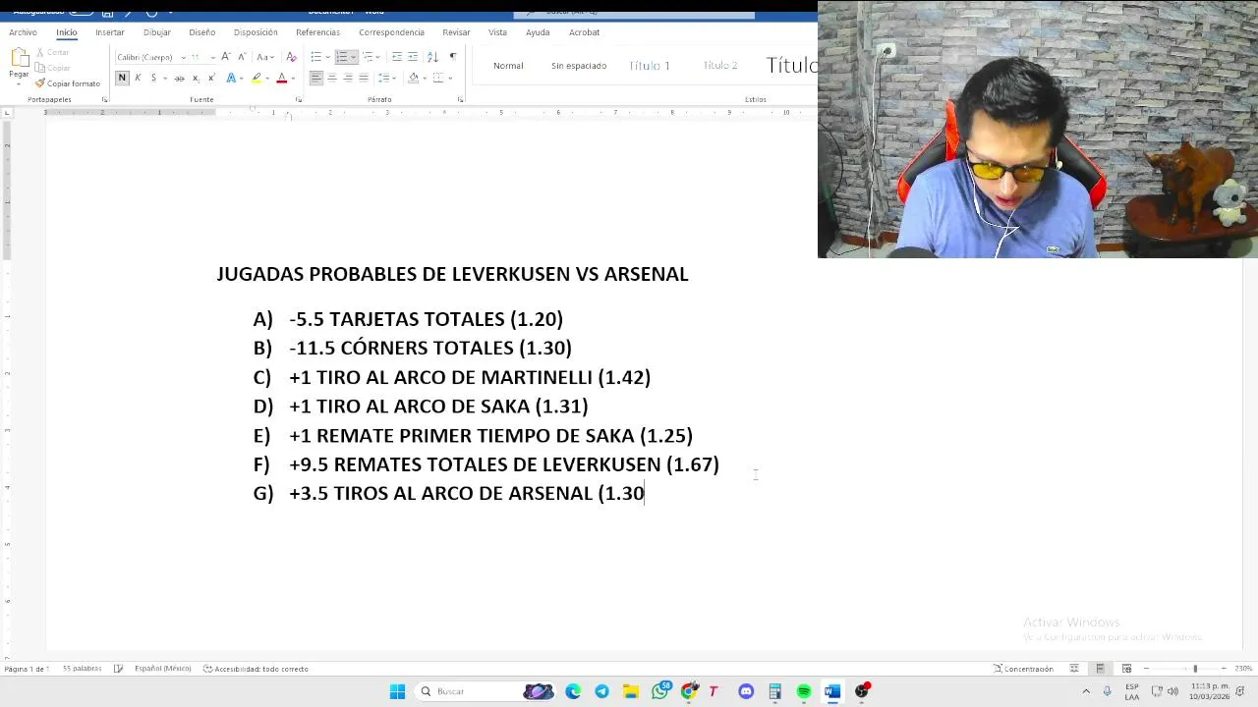The width and height of the screenshot is (1258, 707).
Task: Toggle show paragraph marks (¶)
Action: pyautogui.click(x=452, y=57)
